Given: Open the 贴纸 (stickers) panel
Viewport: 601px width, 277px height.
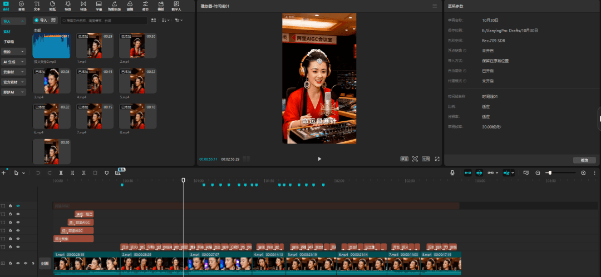Looking at the screenshot, I should (x=52, y=6).
